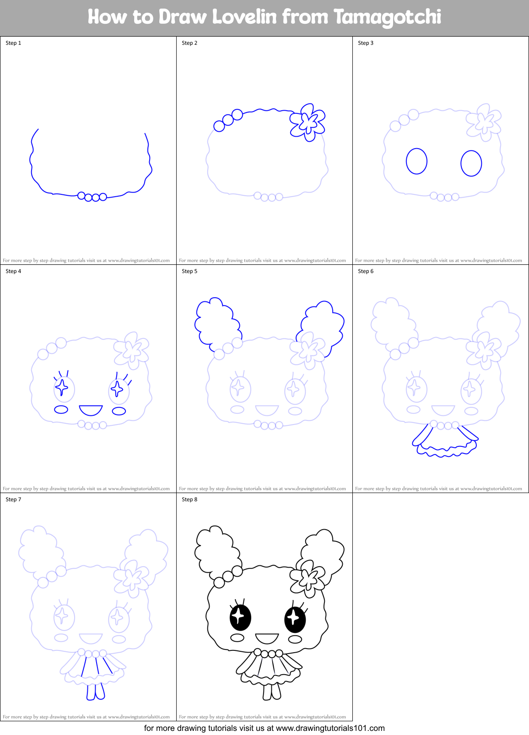The width and height of the screenshot is (529, 735).
Task: Click the 'Step 4' label
Action: pos(13,271)
